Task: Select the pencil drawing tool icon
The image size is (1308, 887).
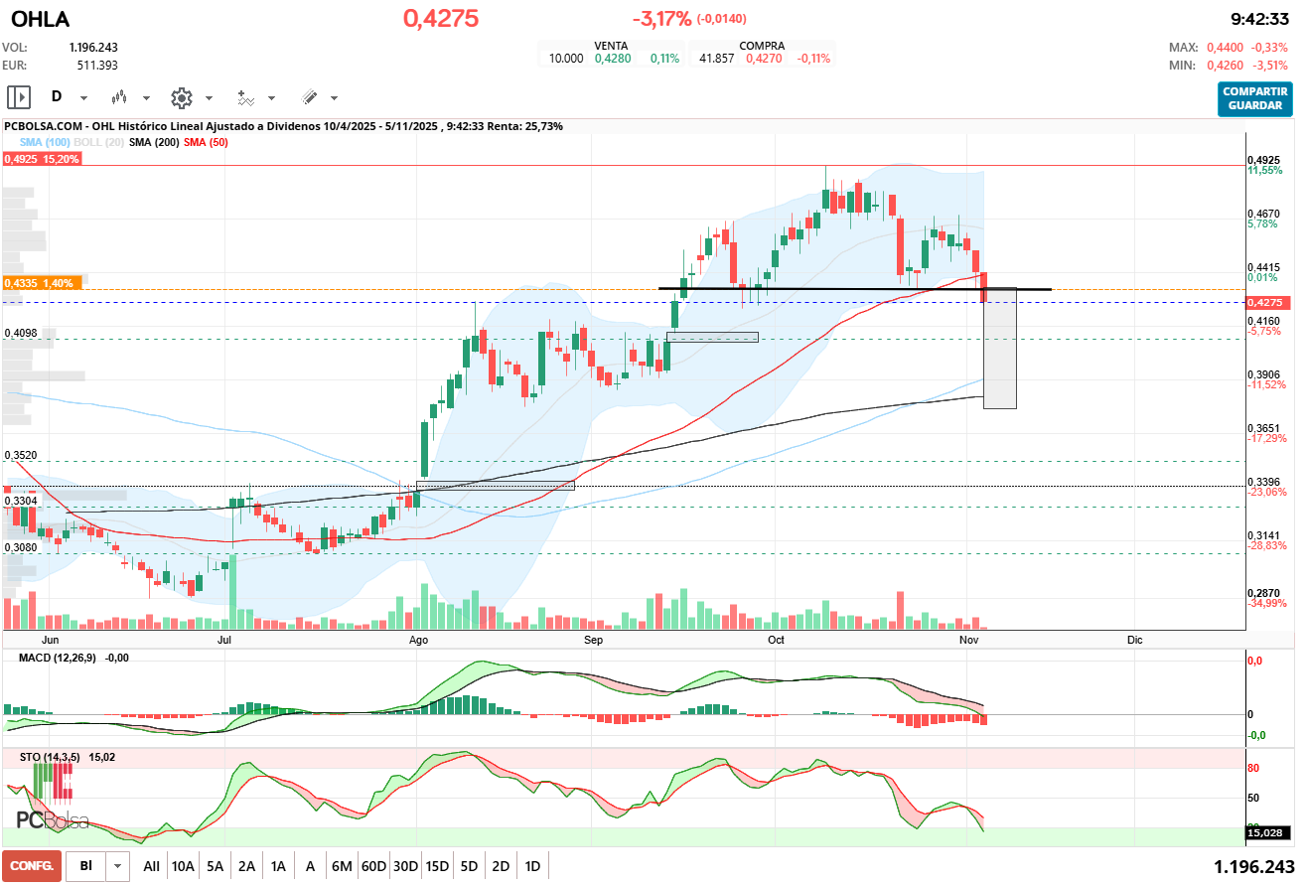Action: click(308, 97)
